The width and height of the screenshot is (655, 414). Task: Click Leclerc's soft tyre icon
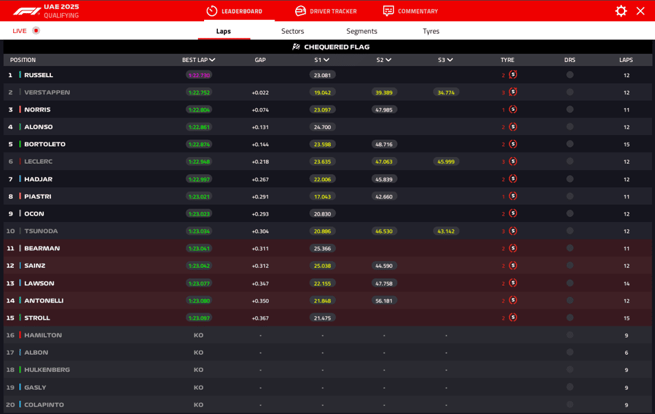point(513,161)
